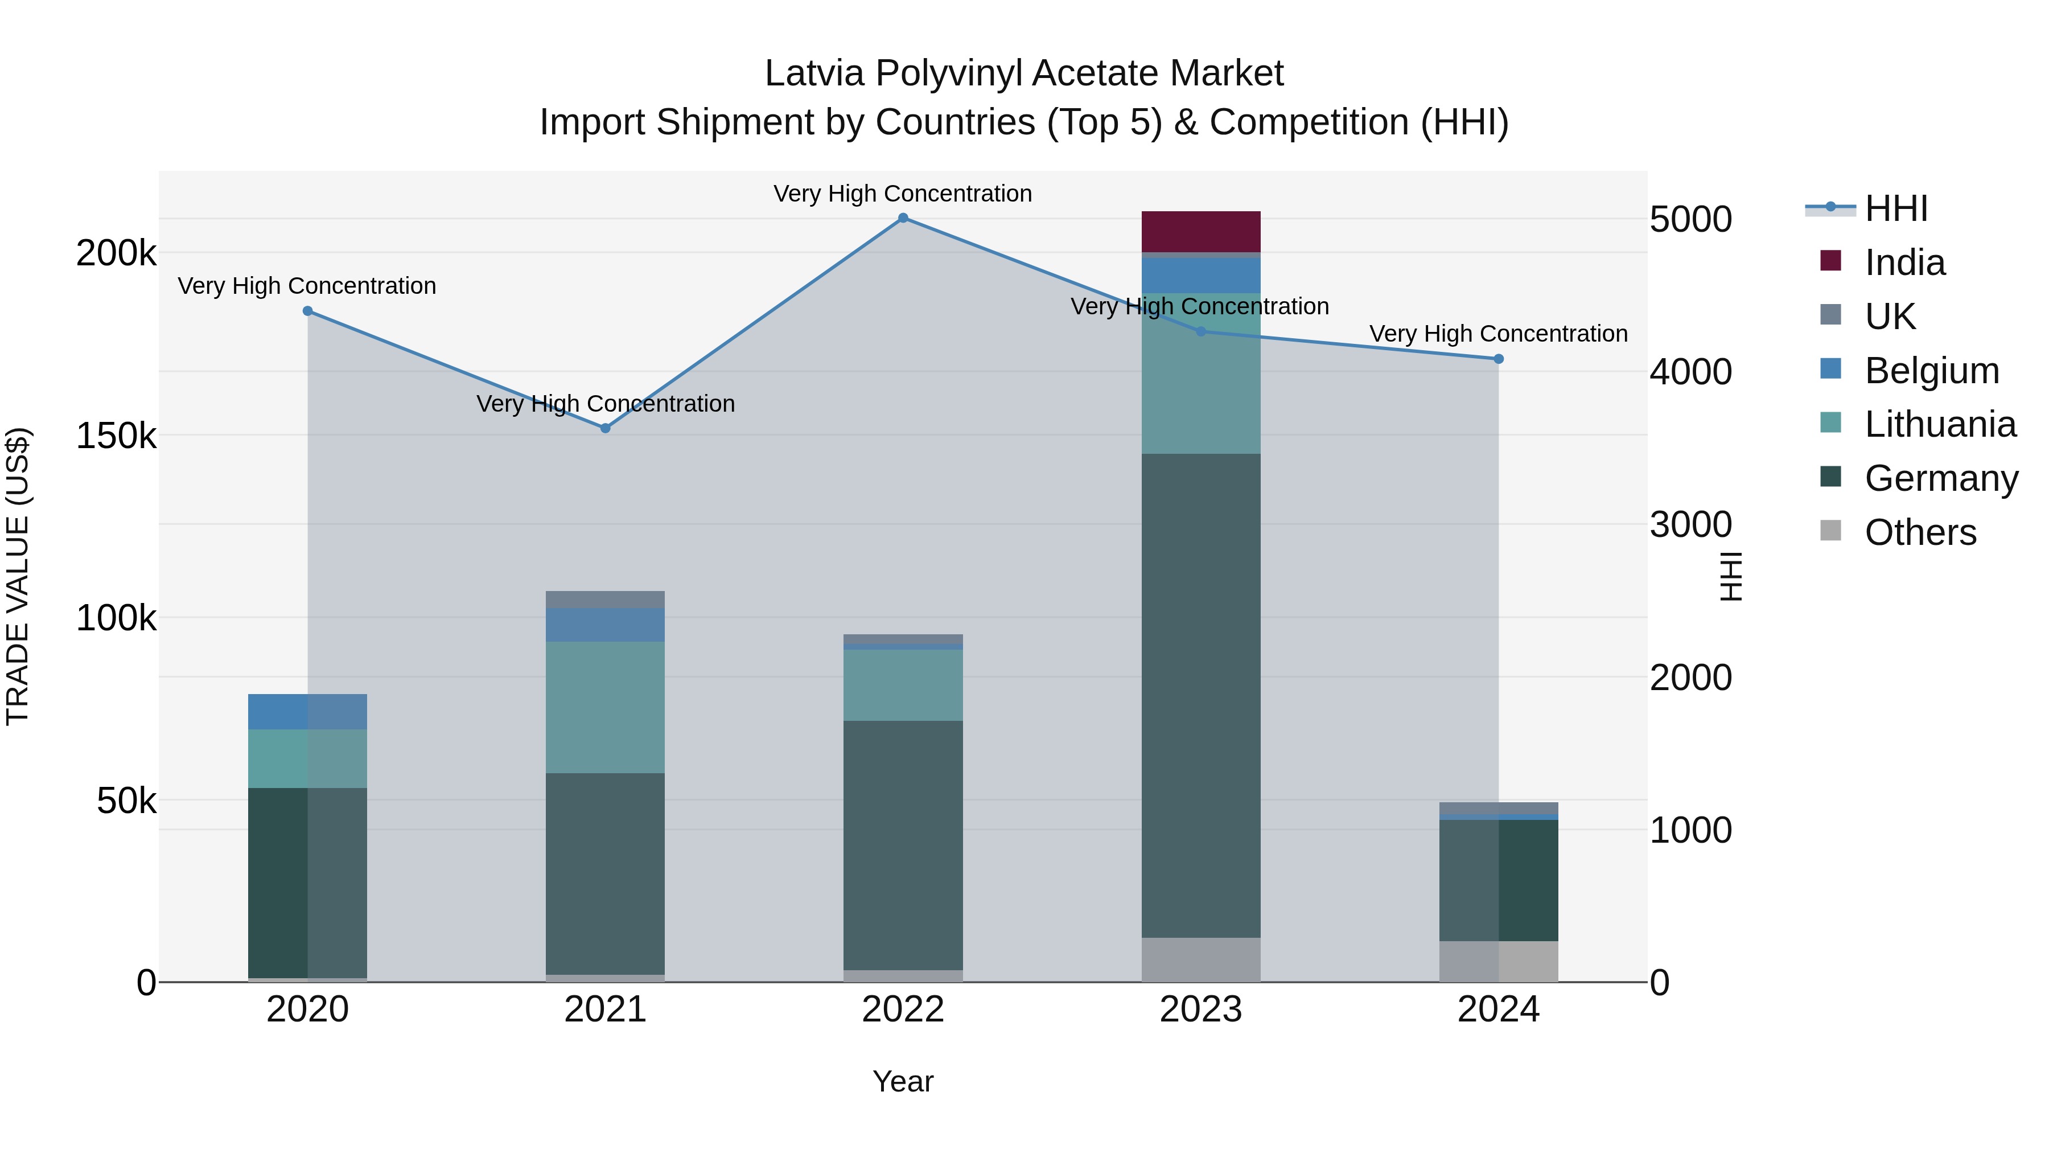This screenshot has height=1153, width=2049.
Task: Click the 5000 right axis tick label
Action: 1690,220
